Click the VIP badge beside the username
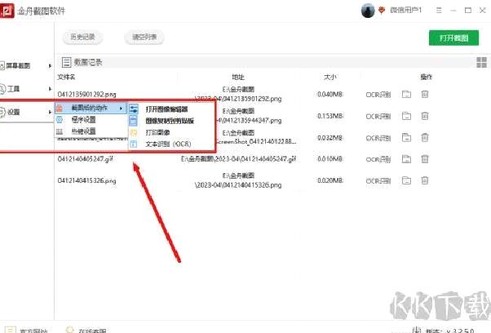The width and height of the screenshot is (491, 333). click(x=382, y=11)
